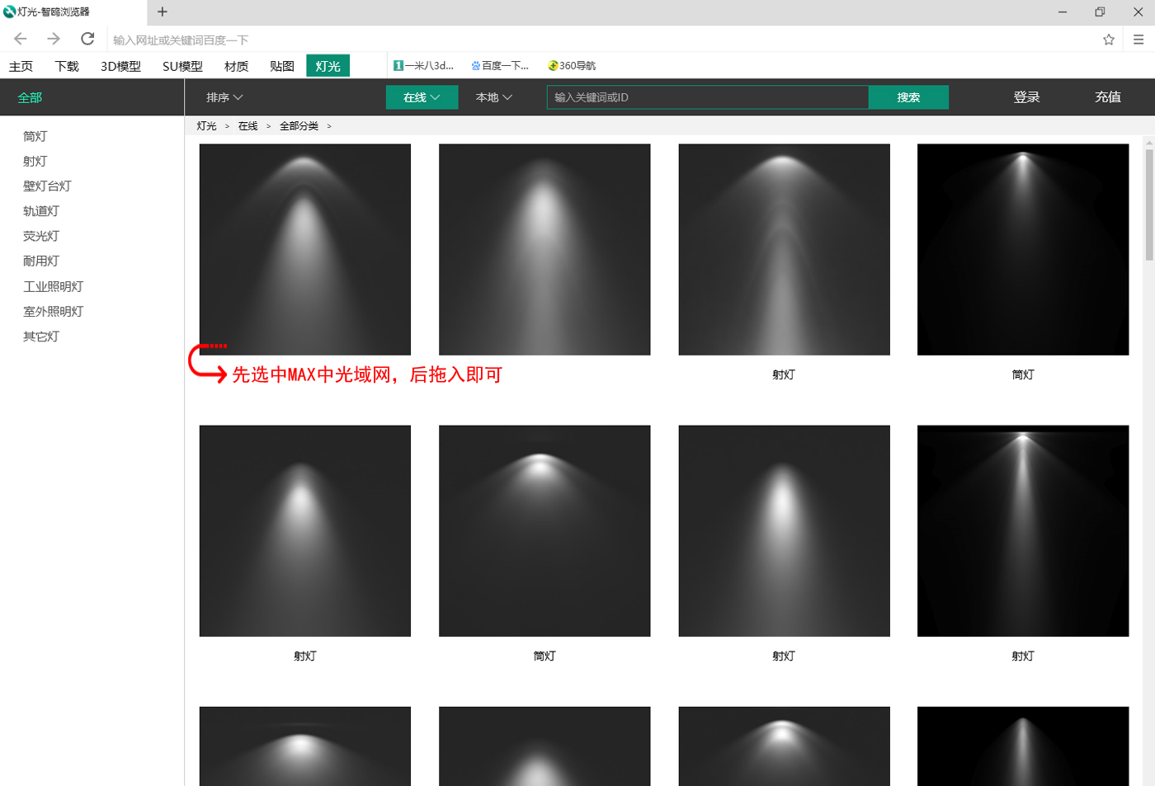Switch to the 材质 section
Viewport: 1155px width, 786px height.
pos(235,66)
